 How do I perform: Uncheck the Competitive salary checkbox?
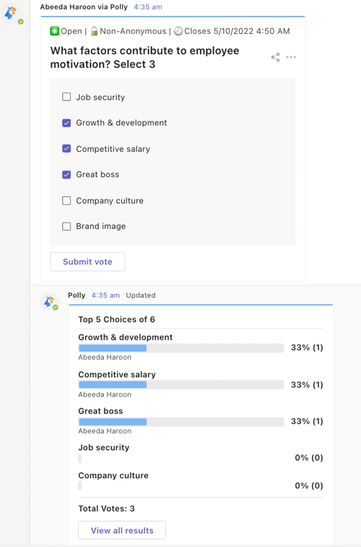[66, 149]
